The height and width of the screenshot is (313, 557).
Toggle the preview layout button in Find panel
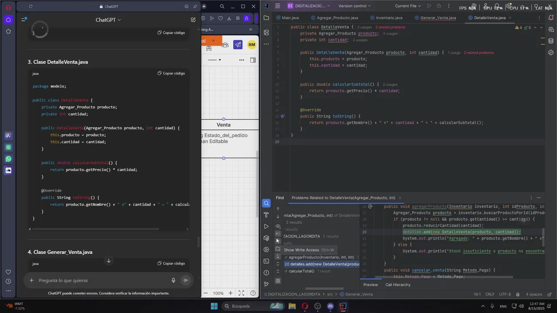coord(278,281)
